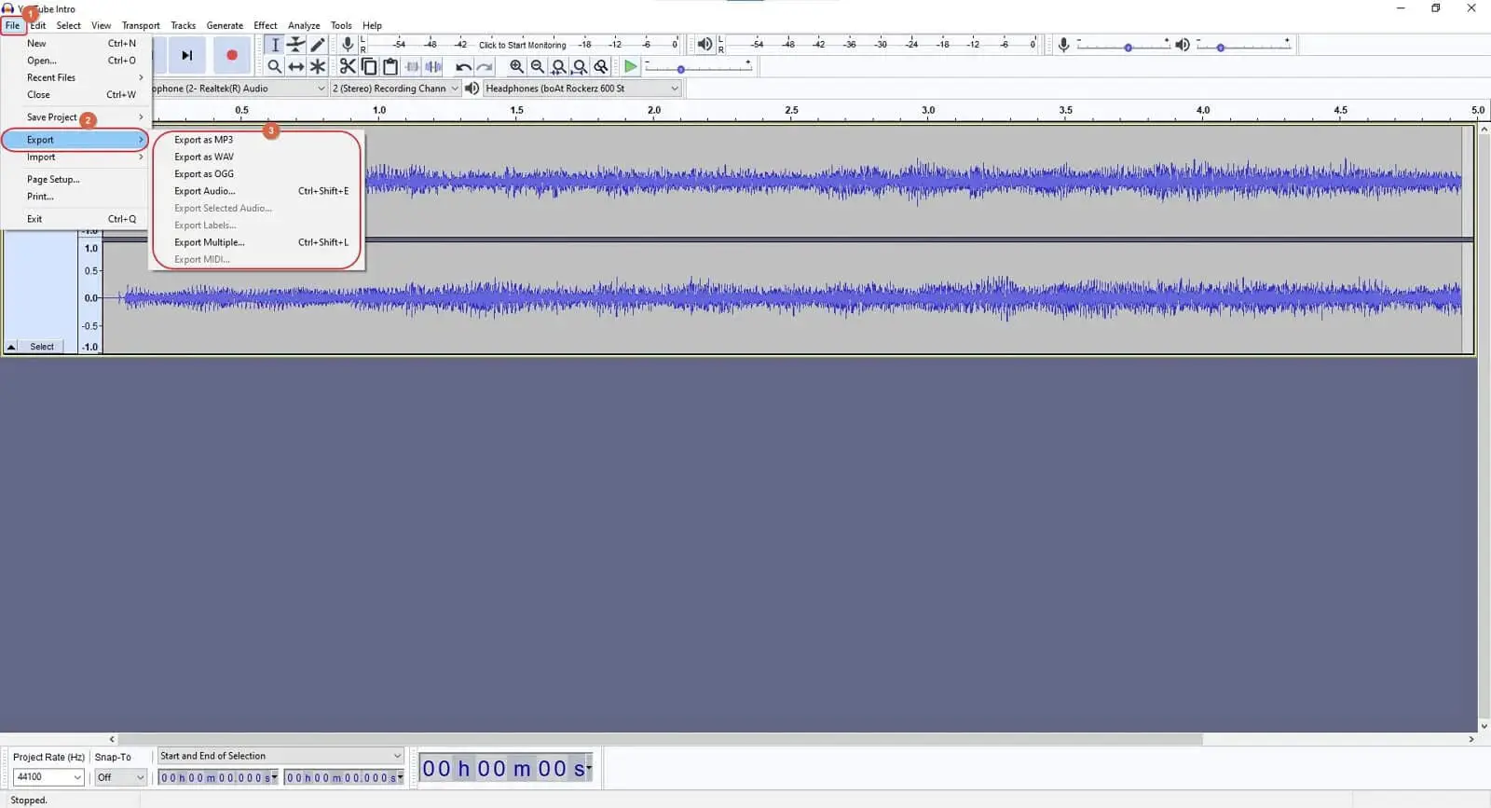Open the Analyze menu

tap(304, 25)
